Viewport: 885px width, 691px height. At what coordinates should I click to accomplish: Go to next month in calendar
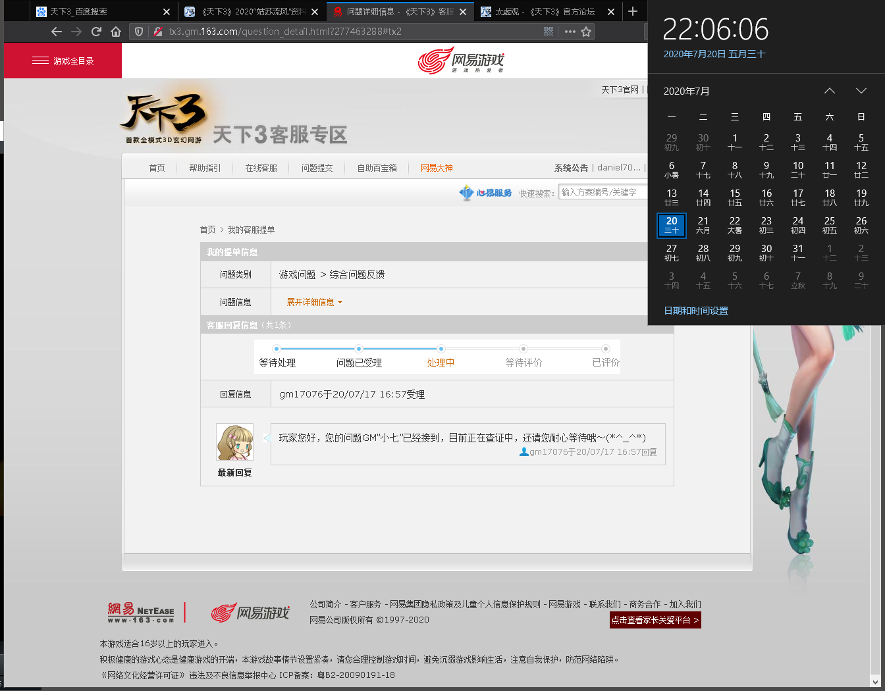(x=861, y=91)
